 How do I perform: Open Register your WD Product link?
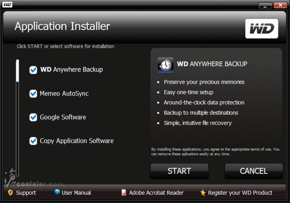(x=240, y=193)
